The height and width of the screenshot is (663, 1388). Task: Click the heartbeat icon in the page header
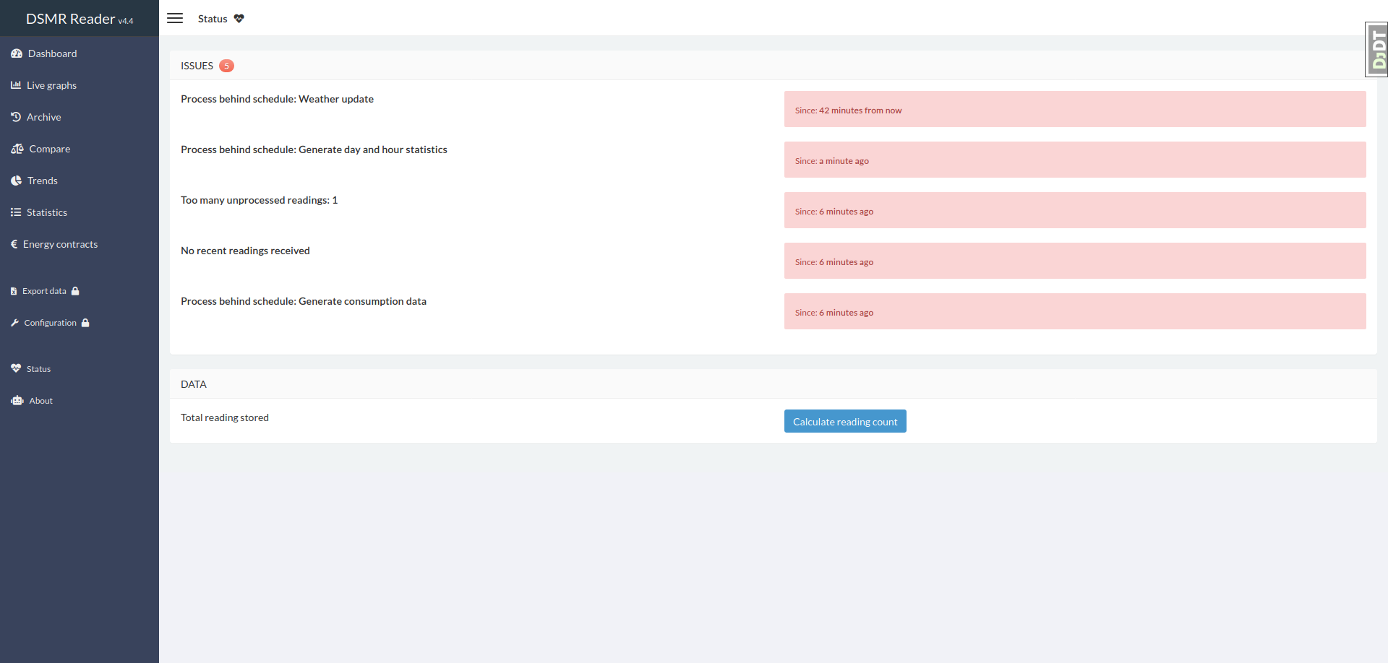tap(239, 19)
